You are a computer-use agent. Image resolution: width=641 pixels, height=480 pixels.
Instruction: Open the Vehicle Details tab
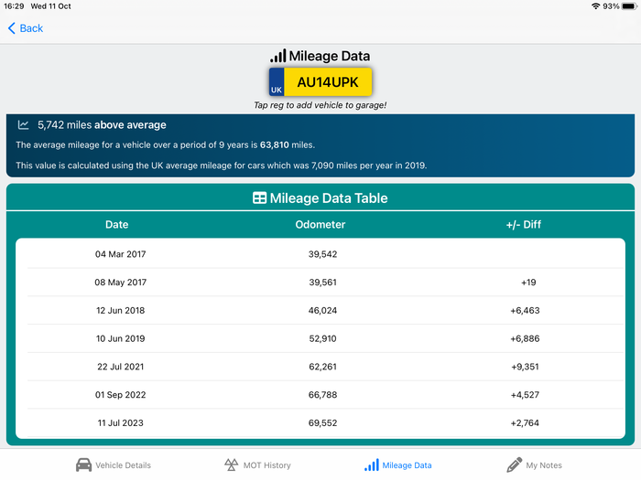click(x=114, y=464)
